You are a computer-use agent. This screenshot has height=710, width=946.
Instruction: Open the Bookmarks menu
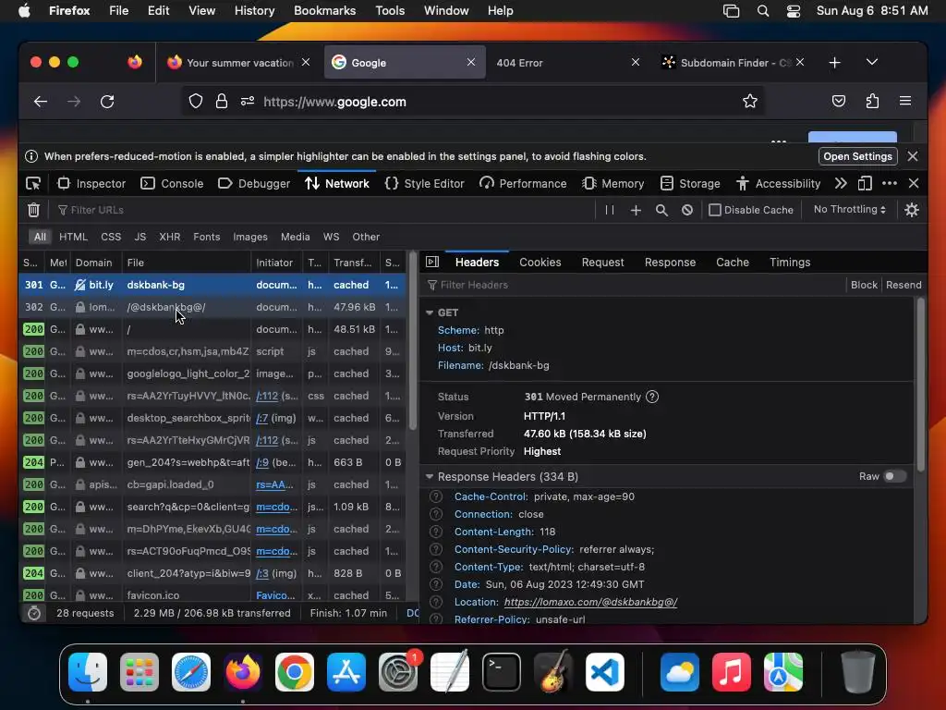(x=324, y=11)
